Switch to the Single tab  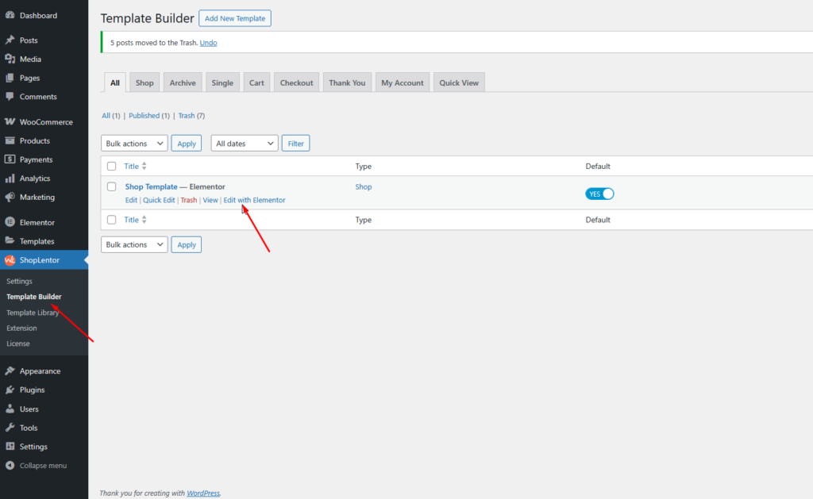[222, 83]
